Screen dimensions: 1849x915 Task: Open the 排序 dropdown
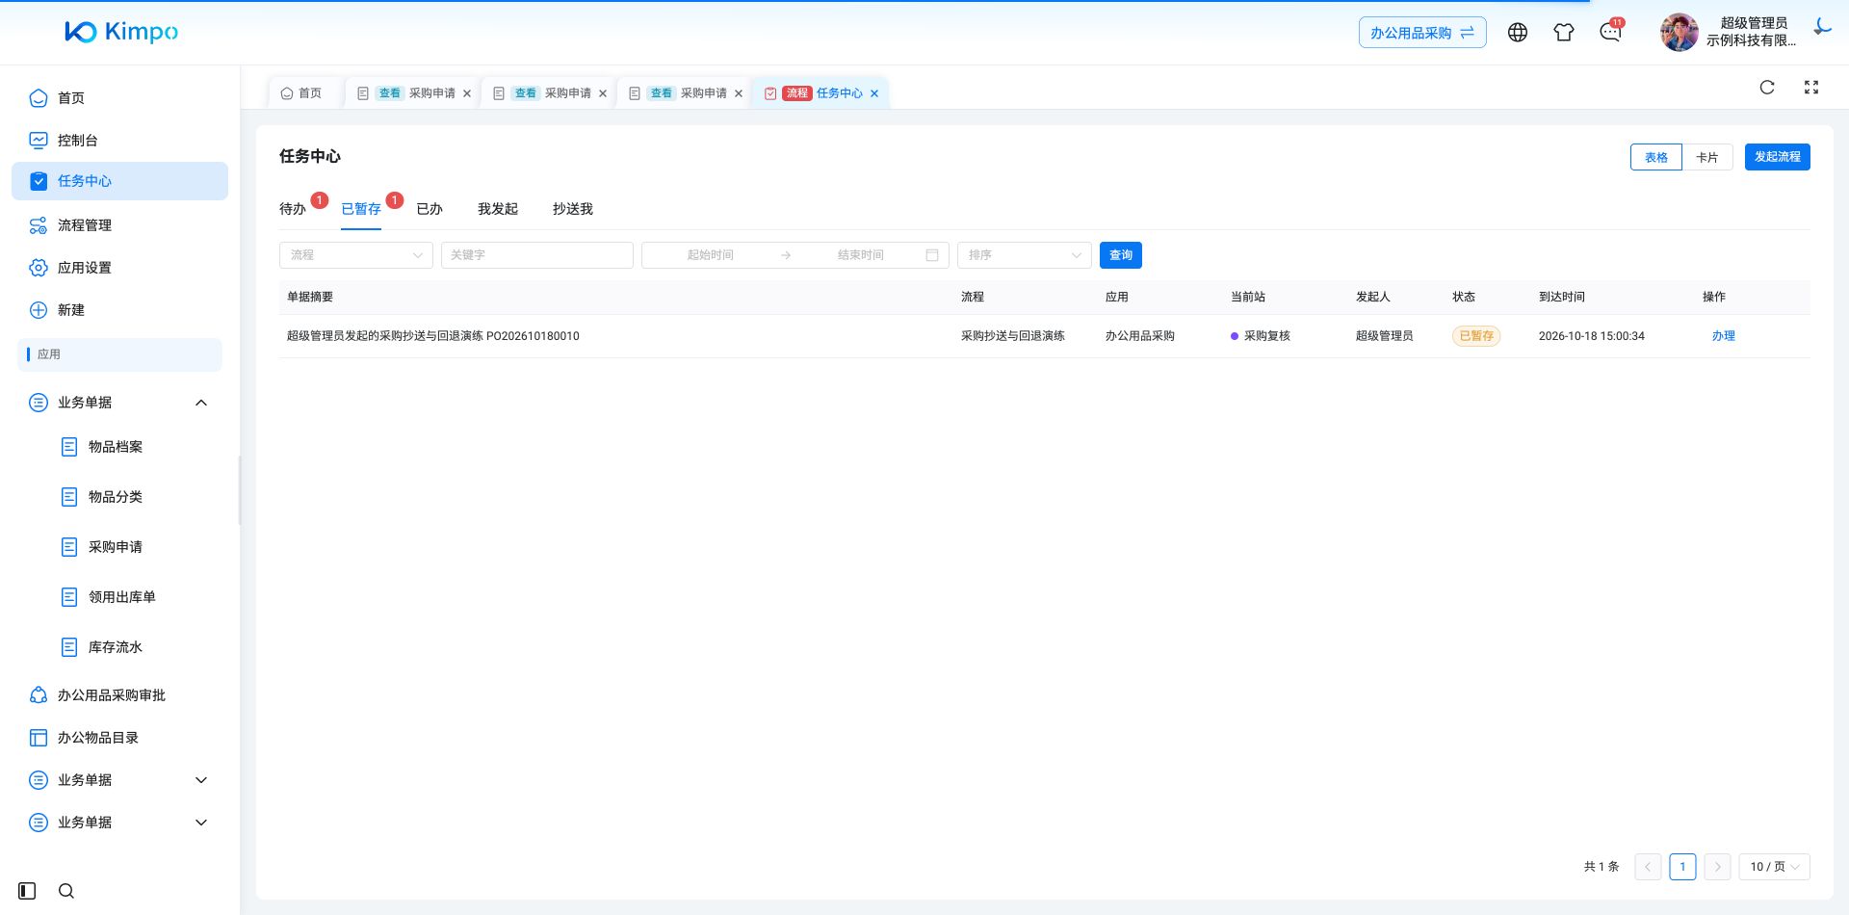tap(1025, 255)
